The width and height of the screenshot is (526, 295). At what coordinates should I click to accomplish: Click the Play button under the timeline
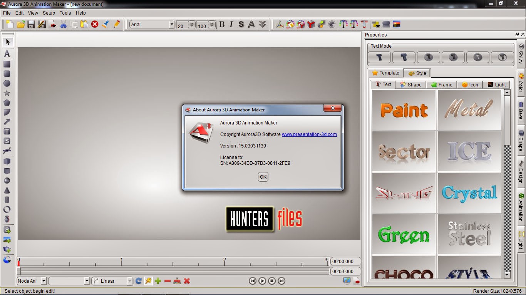(262, 281)
